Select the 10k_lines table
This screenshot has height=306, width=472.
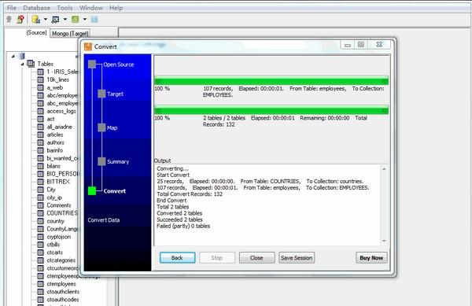pyautogui.click(x=57, y=79)
